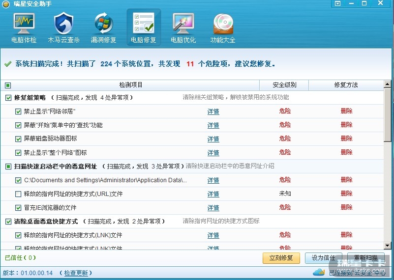394x280 pixels.
Task: Click the 检测项目 column header
Action: [x=131, y=85]
